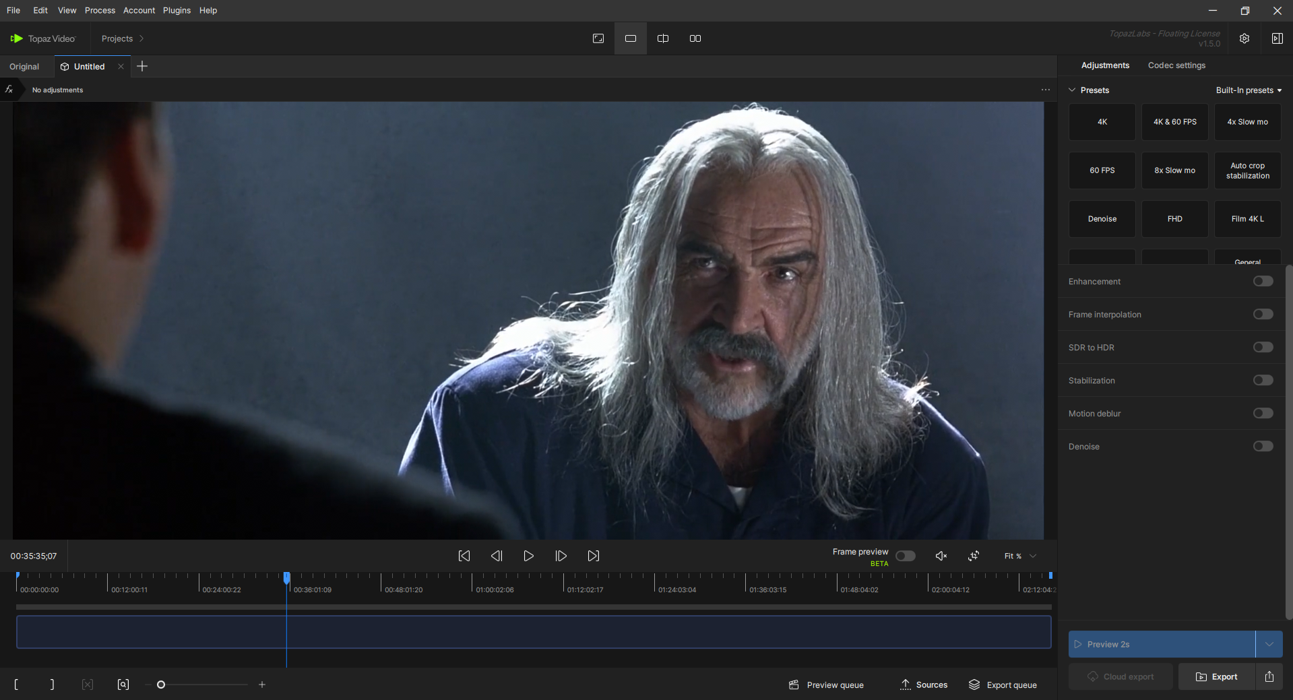Click the Topaz Video logo icon
The height and width of the screenshot is (700, 1293).
[x=16, y=38]
